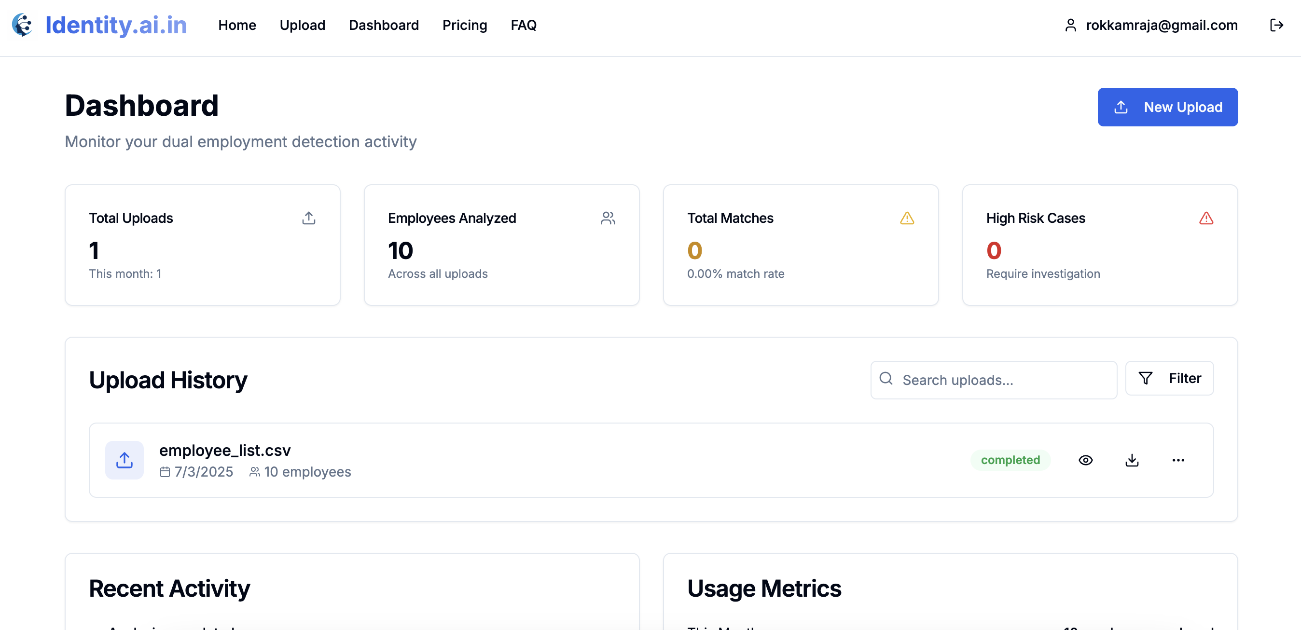Screen dimensions: 1301x630
Task: Download the employee_list.csv results
Action: click(x=1132, y=460)
